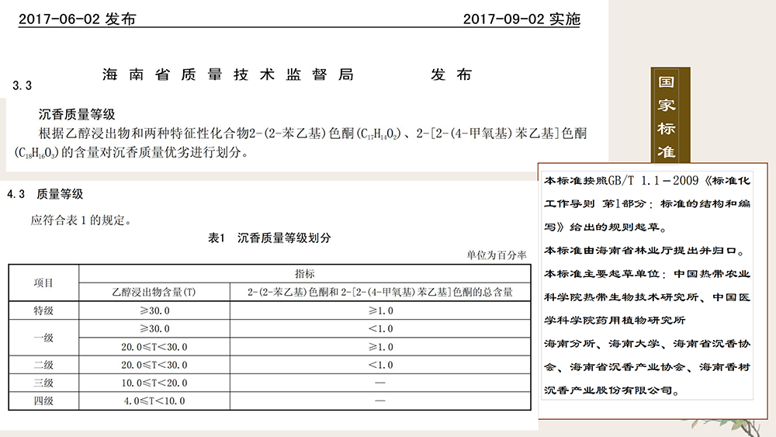Select the "海南省质量技术监督局" heading
The height and width of the screenshot is (437, 776).
pos(228,75)
